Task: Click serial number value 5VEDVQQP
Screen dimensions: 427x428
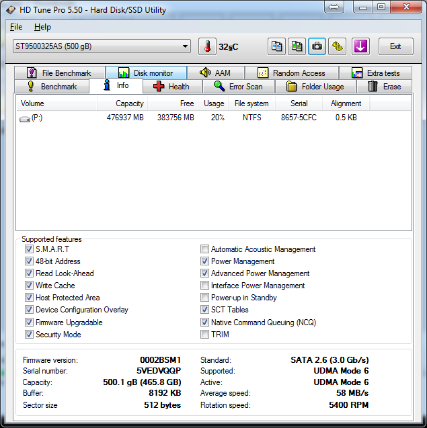Action: (x=159, y=371)
